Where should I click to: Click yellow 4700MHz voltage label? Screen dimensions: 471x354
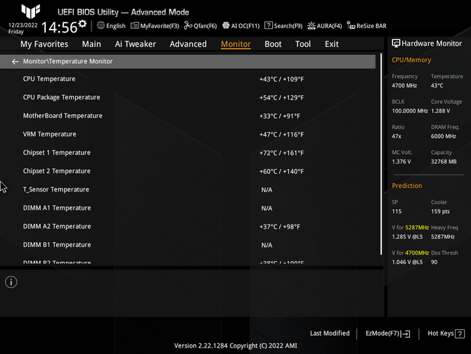417,253
